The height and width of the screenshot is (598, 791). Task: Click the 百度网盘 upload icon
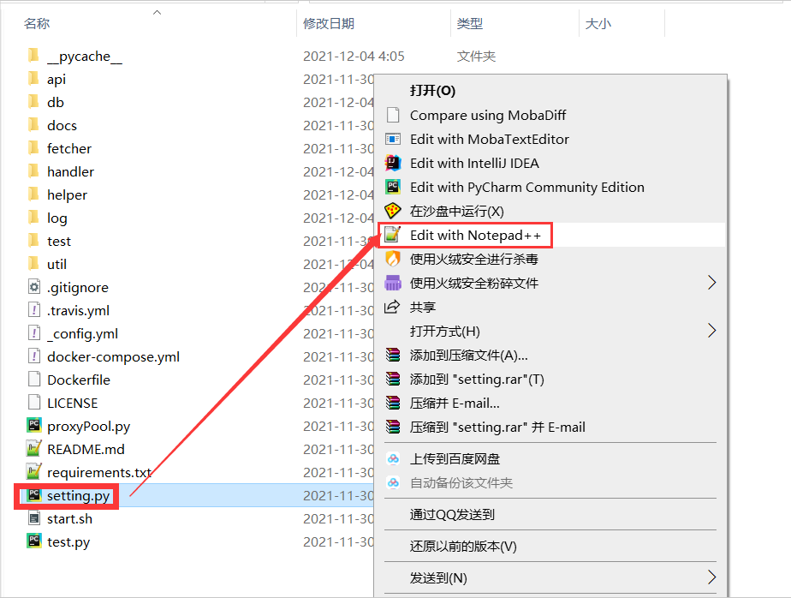pyautogui.click(x=394, y=458)
